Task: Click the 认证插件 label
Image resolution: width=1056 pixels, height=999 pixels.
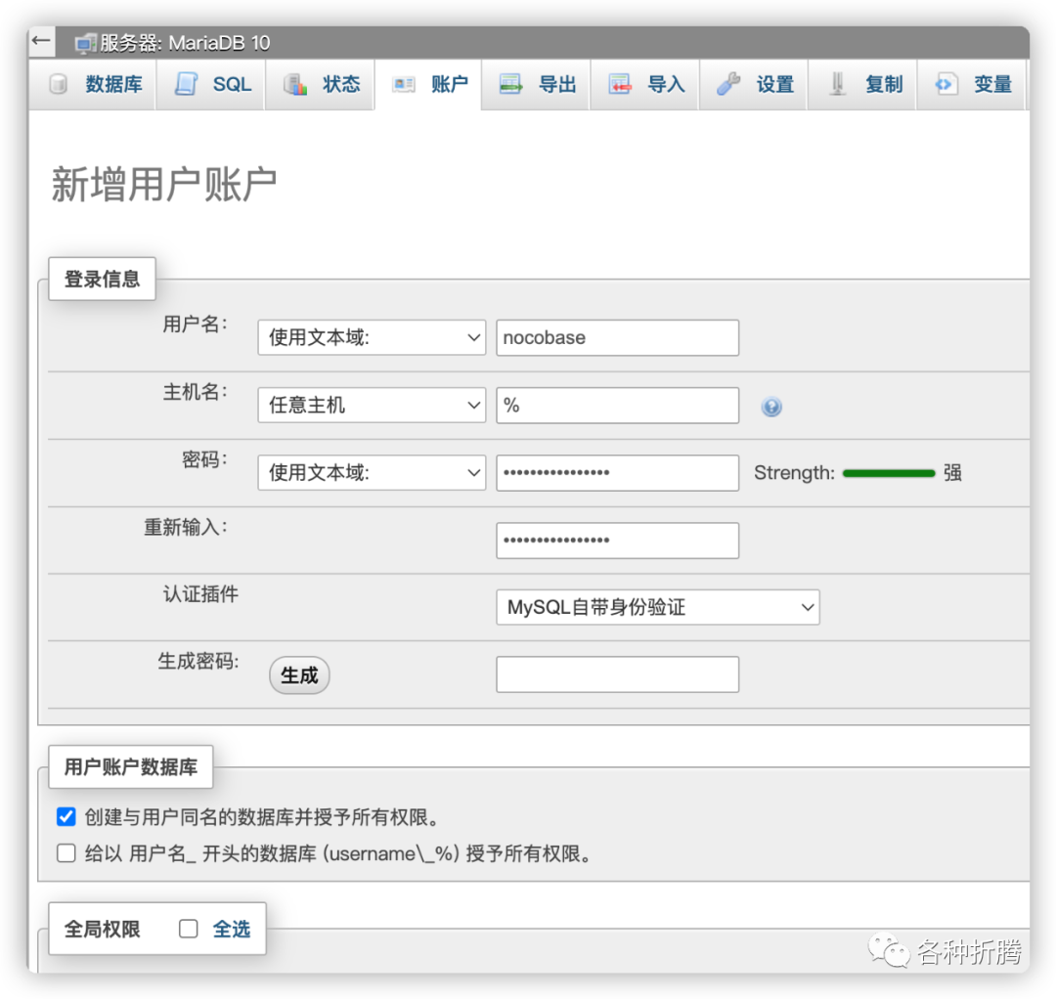Action: pos(200,593)
